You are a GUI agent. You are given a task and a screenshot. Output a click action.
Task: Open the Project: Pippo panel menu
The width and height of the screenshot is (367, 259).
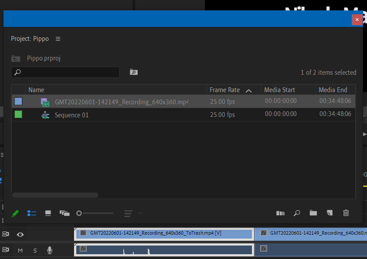[58, 38]
